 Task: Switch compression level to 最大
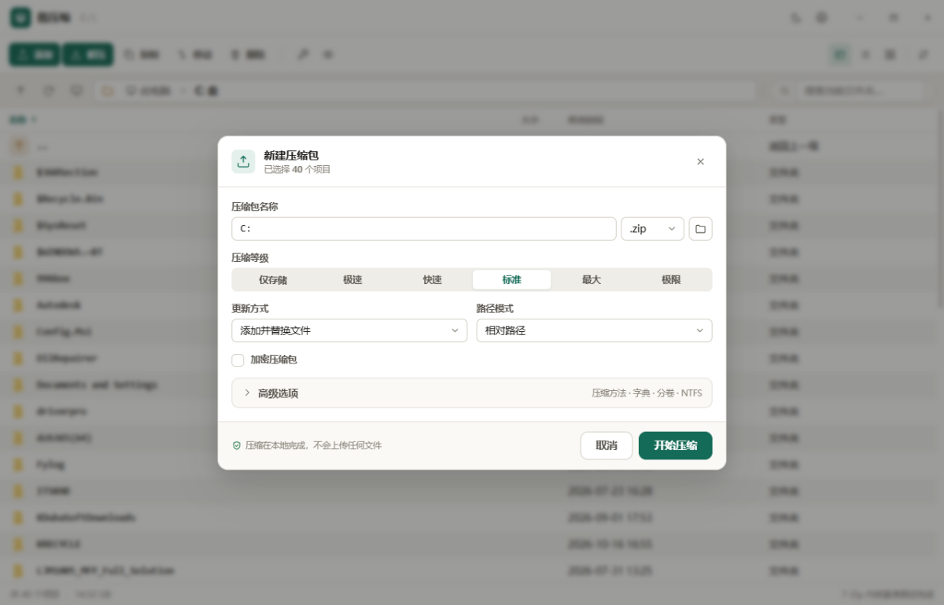pyautogui.click(x=592, y=280)
